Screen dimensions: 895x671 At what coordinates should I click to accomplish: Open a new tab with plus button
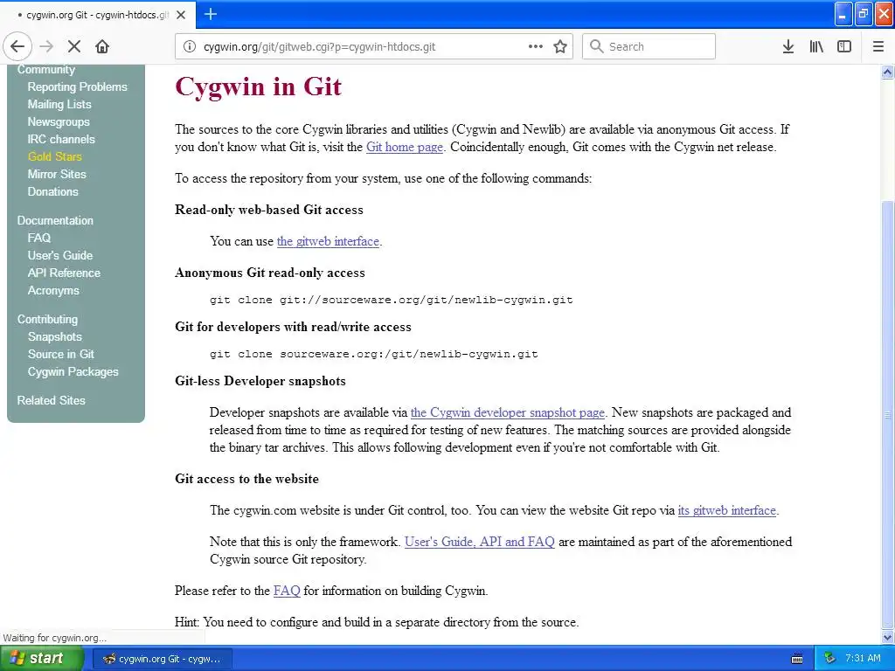(210, 14)
